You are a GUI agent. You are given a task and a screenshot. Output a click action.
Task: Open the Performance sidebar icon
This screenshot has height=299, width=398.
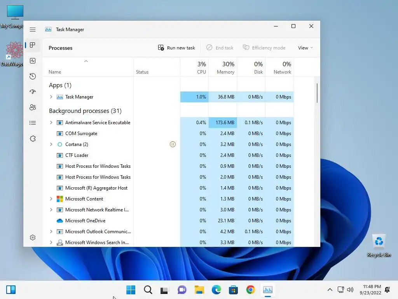tap(33, 61)
